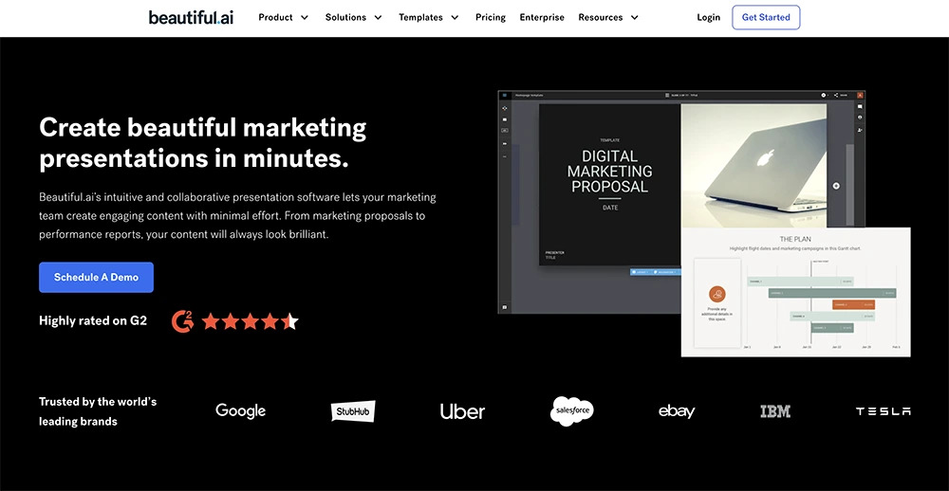The height and width of the screenshot is (491, 949).
Task: Expand the Resources dropdown menu
Action: 608,17
